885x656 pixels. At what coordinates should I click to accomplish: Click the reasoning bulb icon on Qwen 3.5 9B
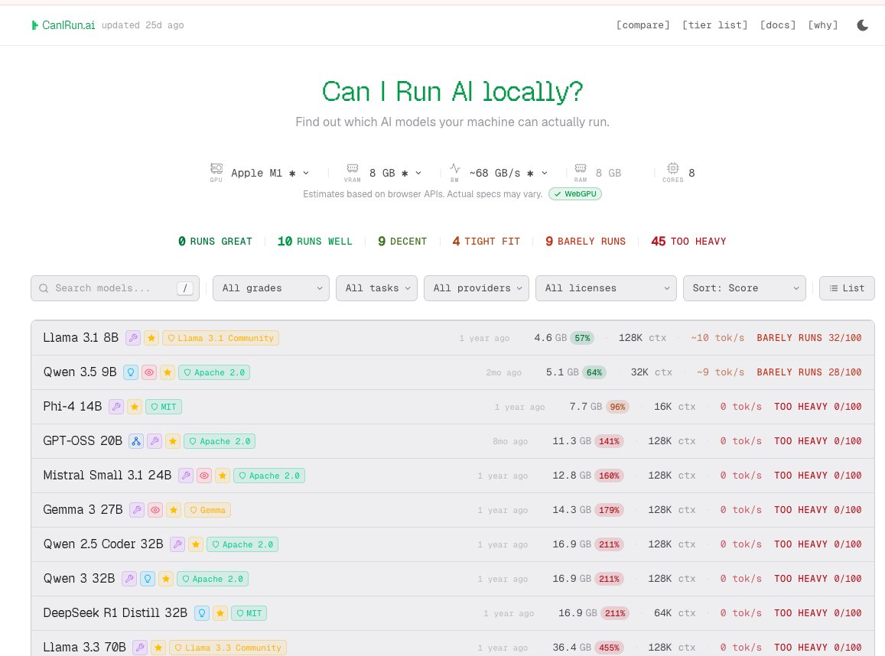(x=130, y=372)
